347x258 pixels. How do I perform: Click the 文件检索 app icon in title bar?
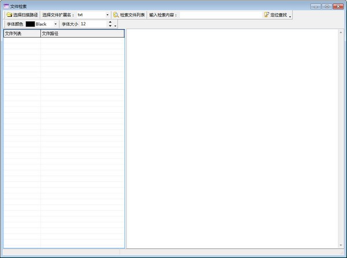click(6, 6)
